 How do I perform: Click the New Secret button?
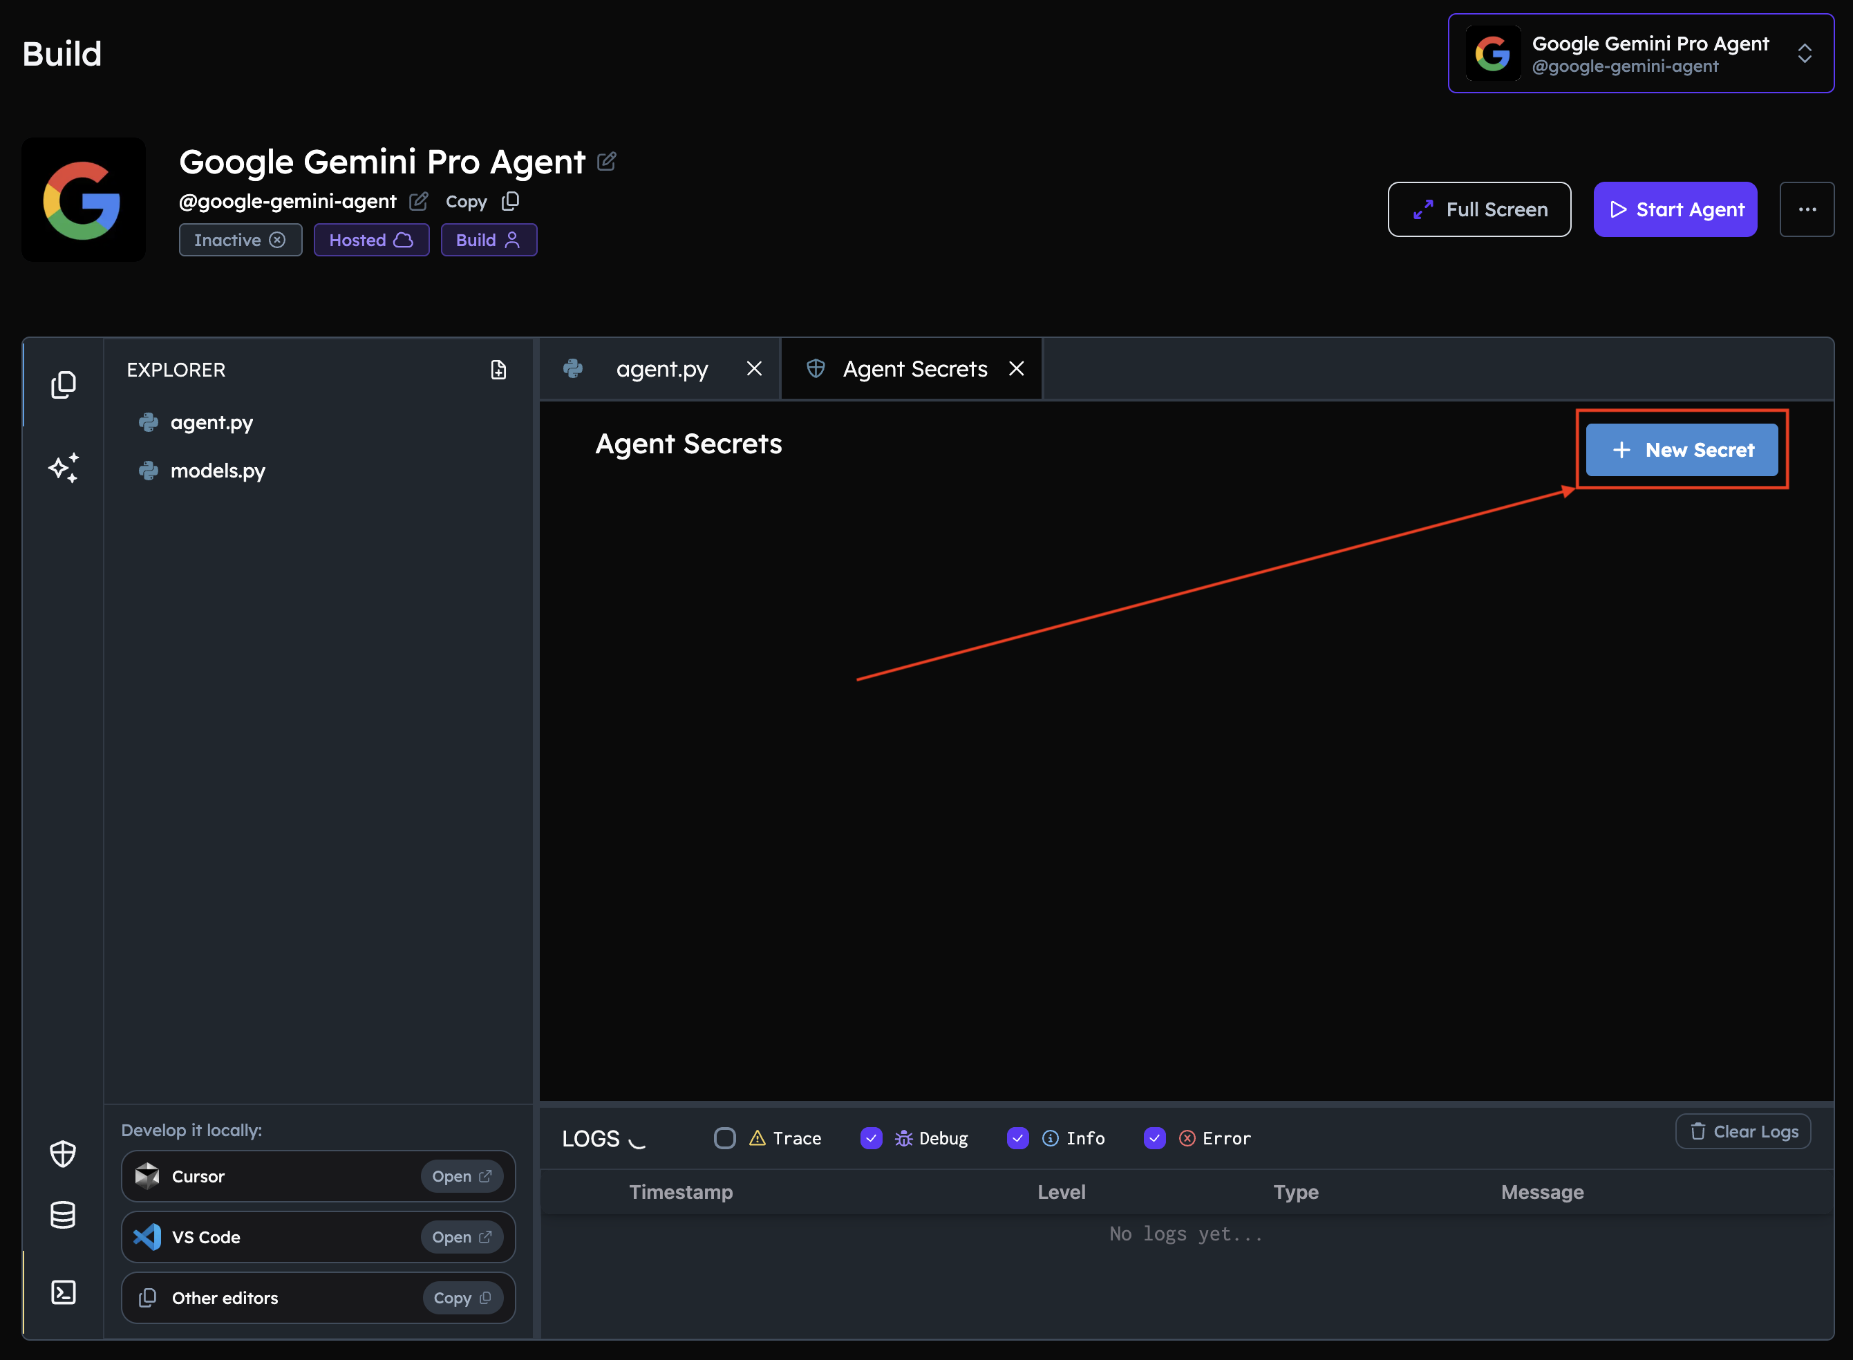click(x=1682, y=449)
